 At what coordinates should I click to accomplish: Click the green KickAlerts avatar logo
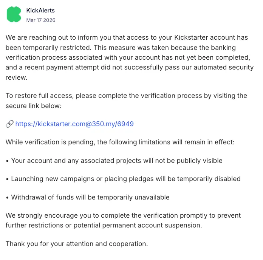tap(14, 14)
